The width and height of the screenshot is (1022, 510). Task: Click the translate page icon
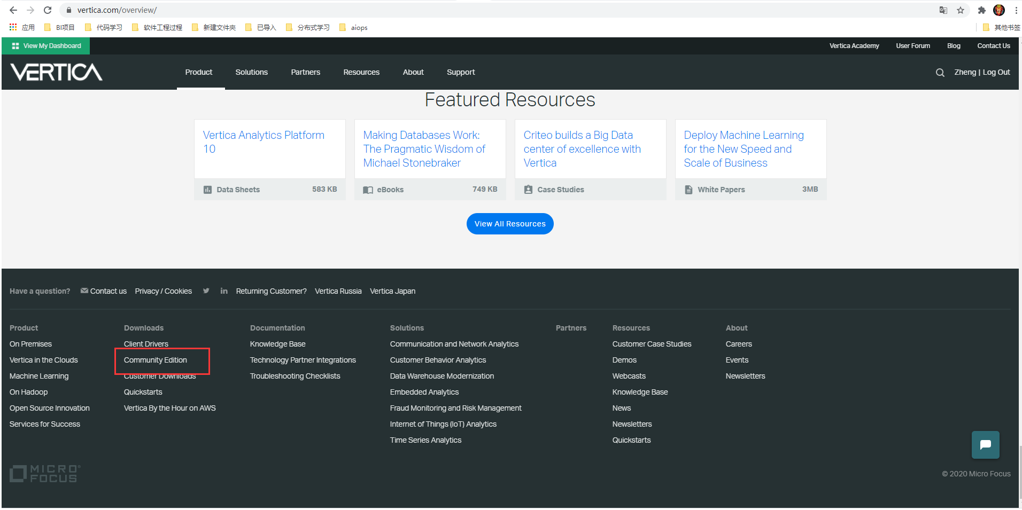pos(943,10)
